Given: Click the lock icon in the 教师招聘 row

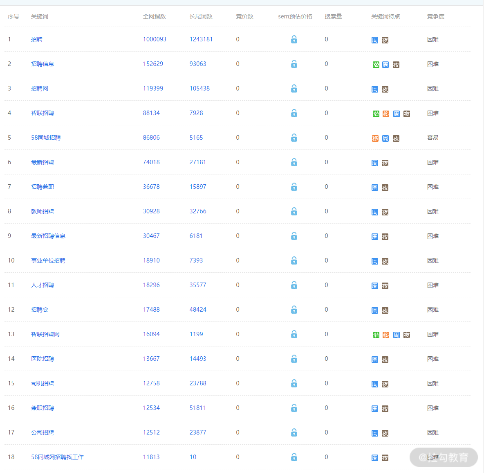Looking at the screenshot, I should click(x=294, y=211).
